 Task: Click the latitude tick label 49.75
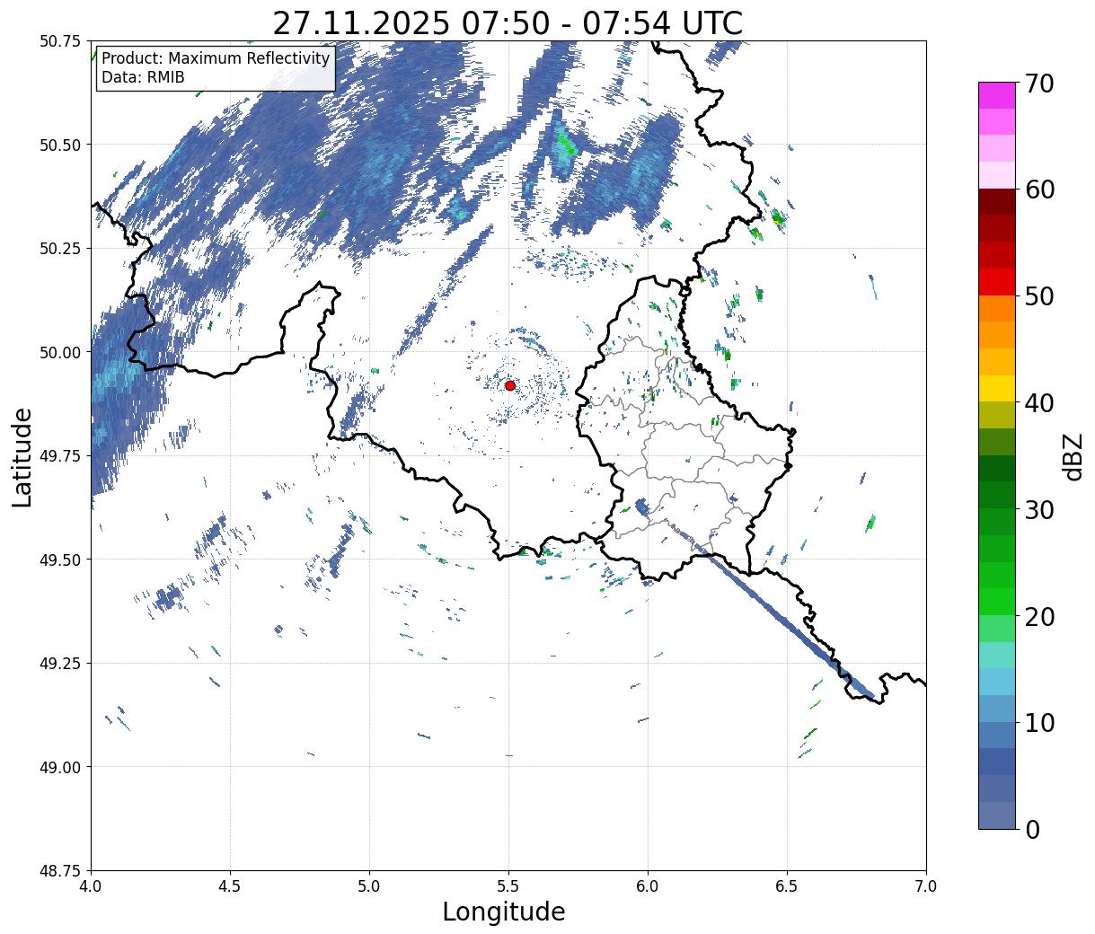pyautogui.click(x=60, y=456)
